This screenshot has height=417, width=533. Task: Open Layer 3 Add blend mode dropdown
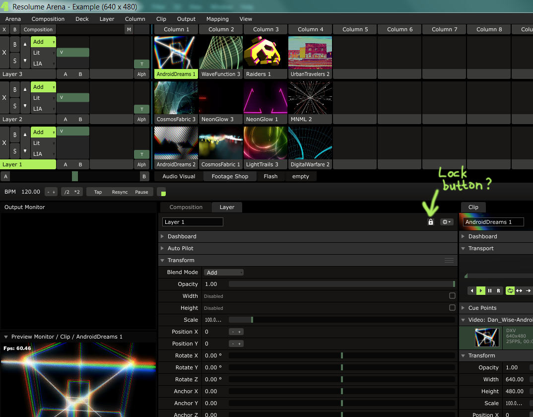click(x=43, y=42)
